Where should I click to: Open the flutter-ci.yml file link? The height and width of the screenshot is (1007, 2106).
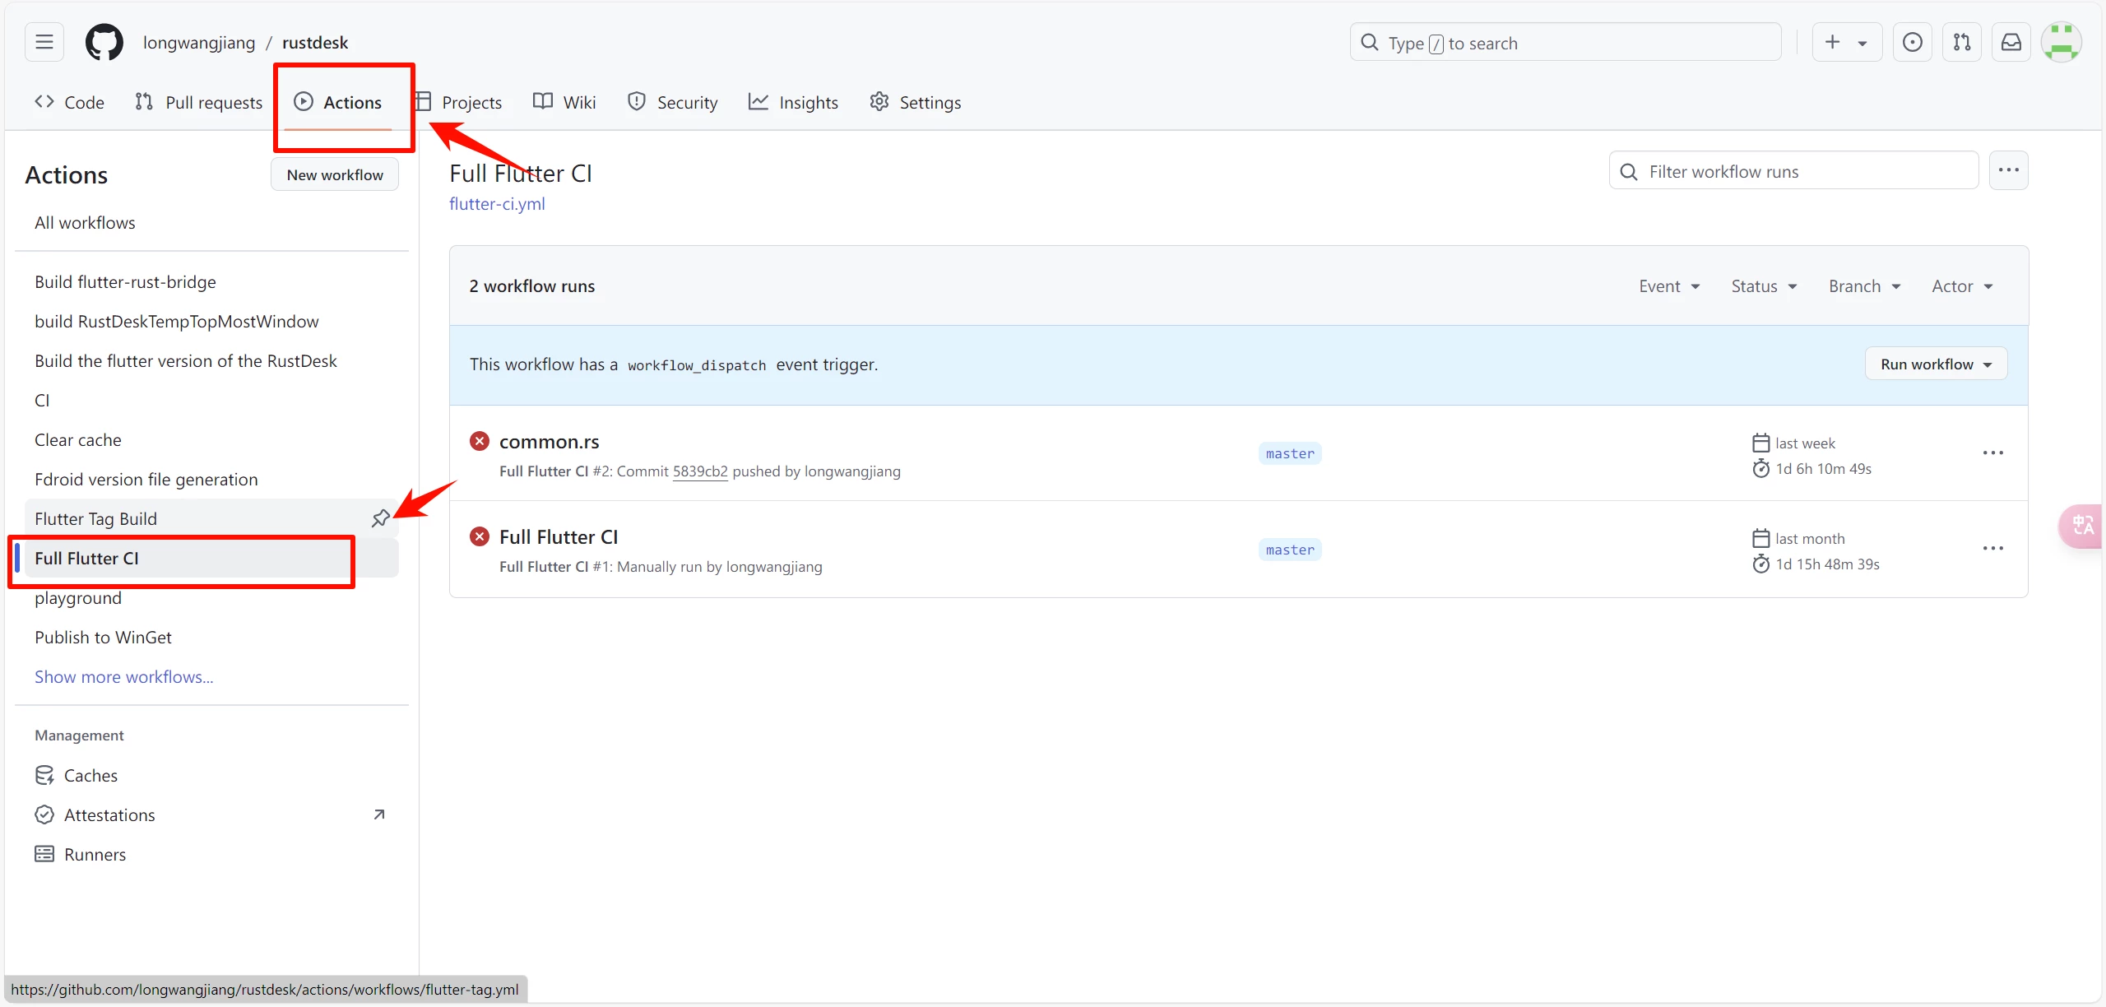(497, 204)
